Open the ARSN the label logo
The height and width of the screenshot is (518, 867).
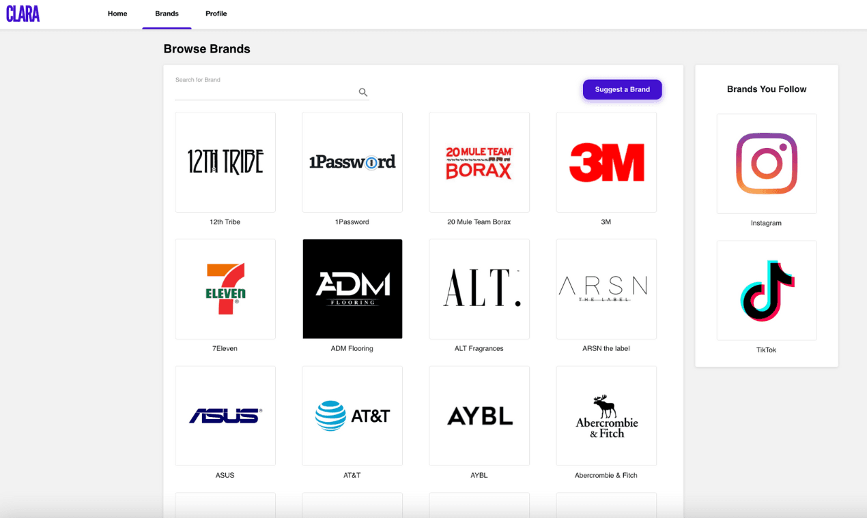606,289
